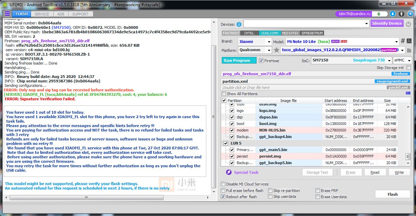416x216 pixels.
Task: Toggle the Partition header select-all checkbox
Action: click(x=225, y=101)
